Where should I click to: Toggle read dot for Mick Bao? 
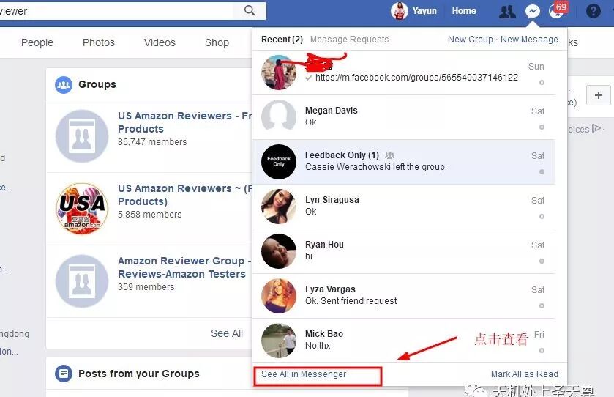[x=542, y=350]
